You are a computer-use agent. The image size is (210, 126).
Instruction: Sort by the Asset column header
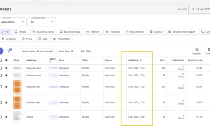tap(16, 60)
